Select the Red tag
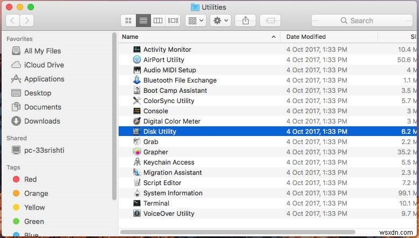This screenshot has width=419, height=238. click(25, 179)
